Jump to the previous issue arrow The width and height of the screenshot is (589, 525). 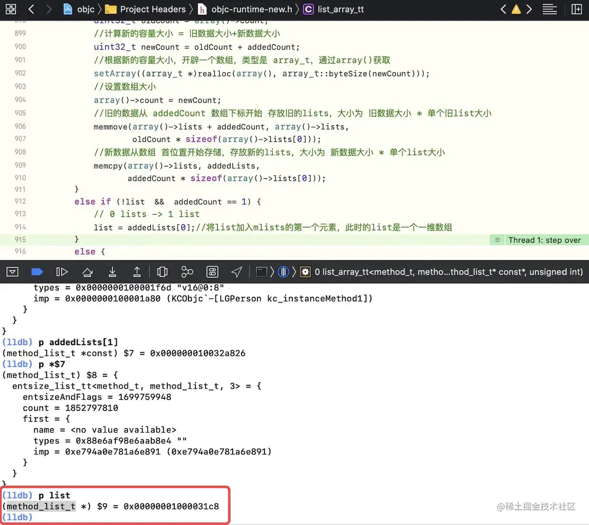click(x=503, y=9)
